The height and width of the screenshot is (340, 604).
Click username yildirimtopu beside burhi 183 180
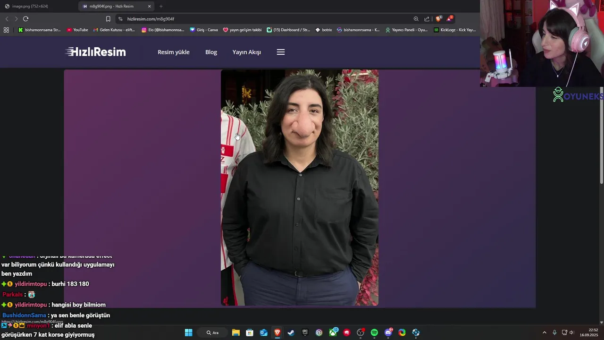(31, 284)
